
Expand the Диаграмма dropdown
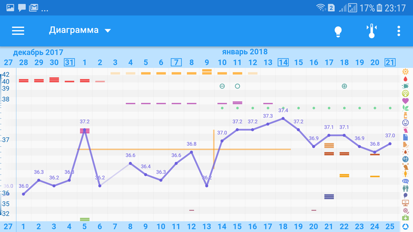click(80, 31)
